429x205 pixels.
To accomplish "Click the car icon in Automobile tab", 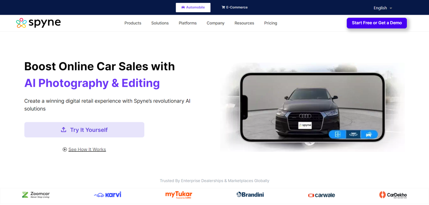I will pos(183,7).
